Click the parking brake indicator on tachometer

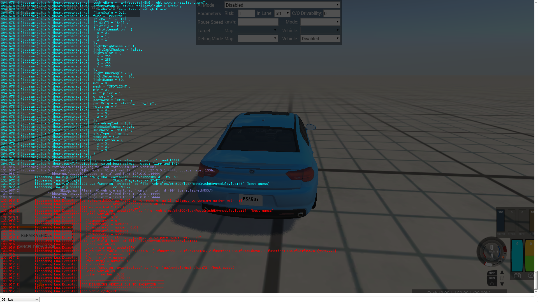[x=502, y=257]
